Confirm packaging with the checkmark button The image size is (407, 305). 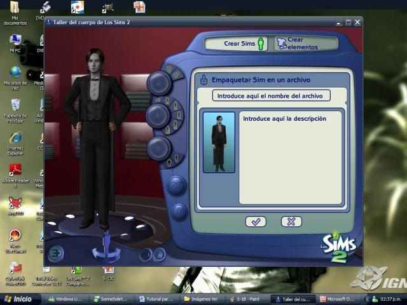point(256,222)
